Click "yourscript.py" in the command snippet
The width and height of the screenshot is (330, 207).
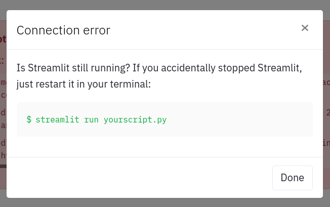(x=135, y=120)
